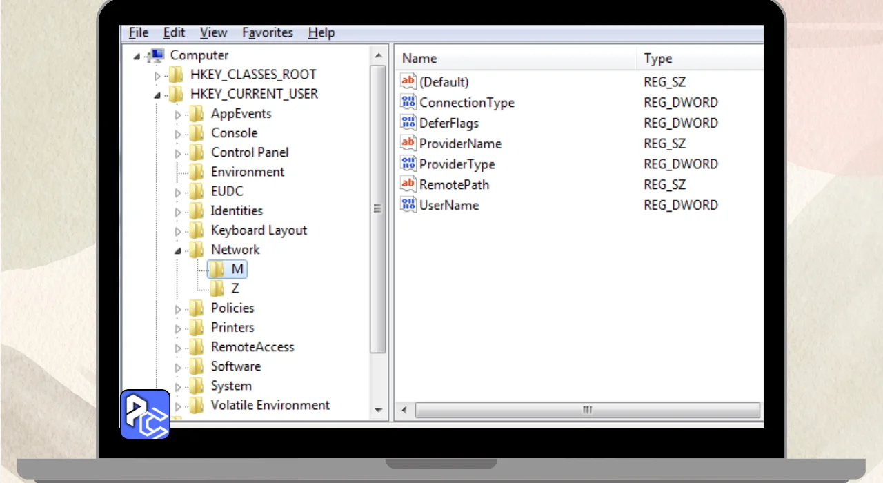The height and width of the screenshot is (483, 883).
Task: Click the Control Panel folder icon
Action: [x=197, y=152]
